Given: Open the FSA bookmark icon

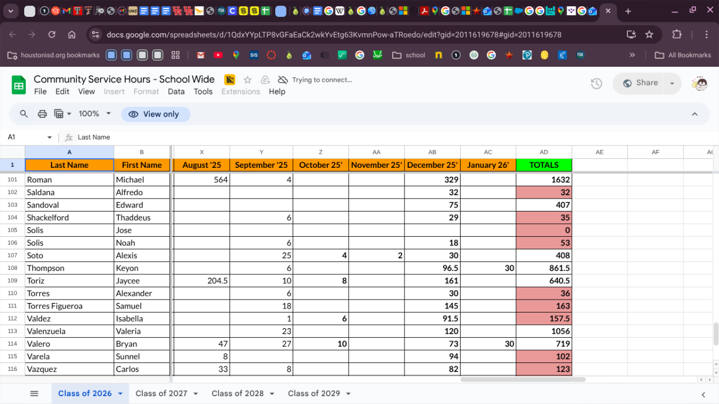Looking at the screenshot, I should (x=579, y=55).
